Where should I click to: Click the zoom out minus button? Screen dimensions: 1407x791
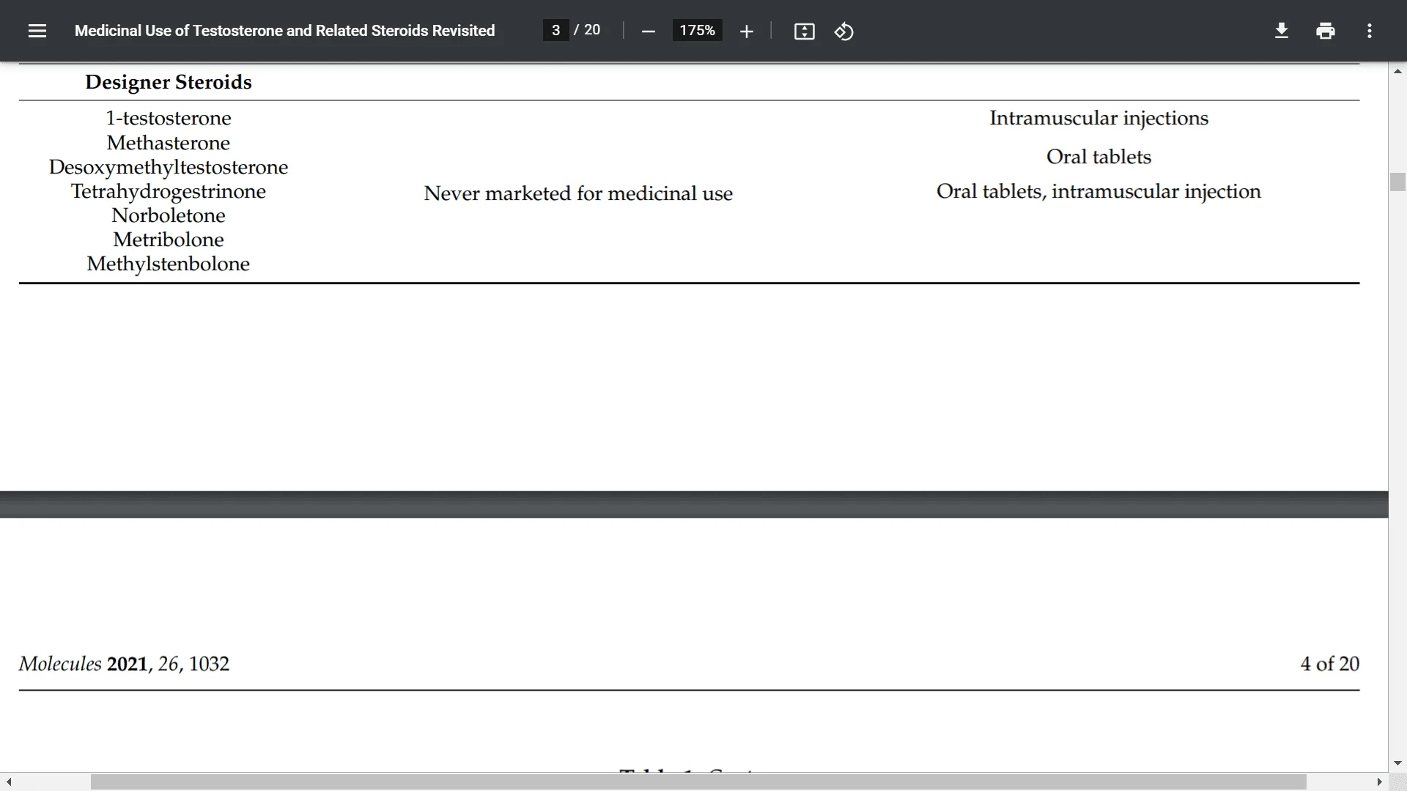(x=648, y=31)
